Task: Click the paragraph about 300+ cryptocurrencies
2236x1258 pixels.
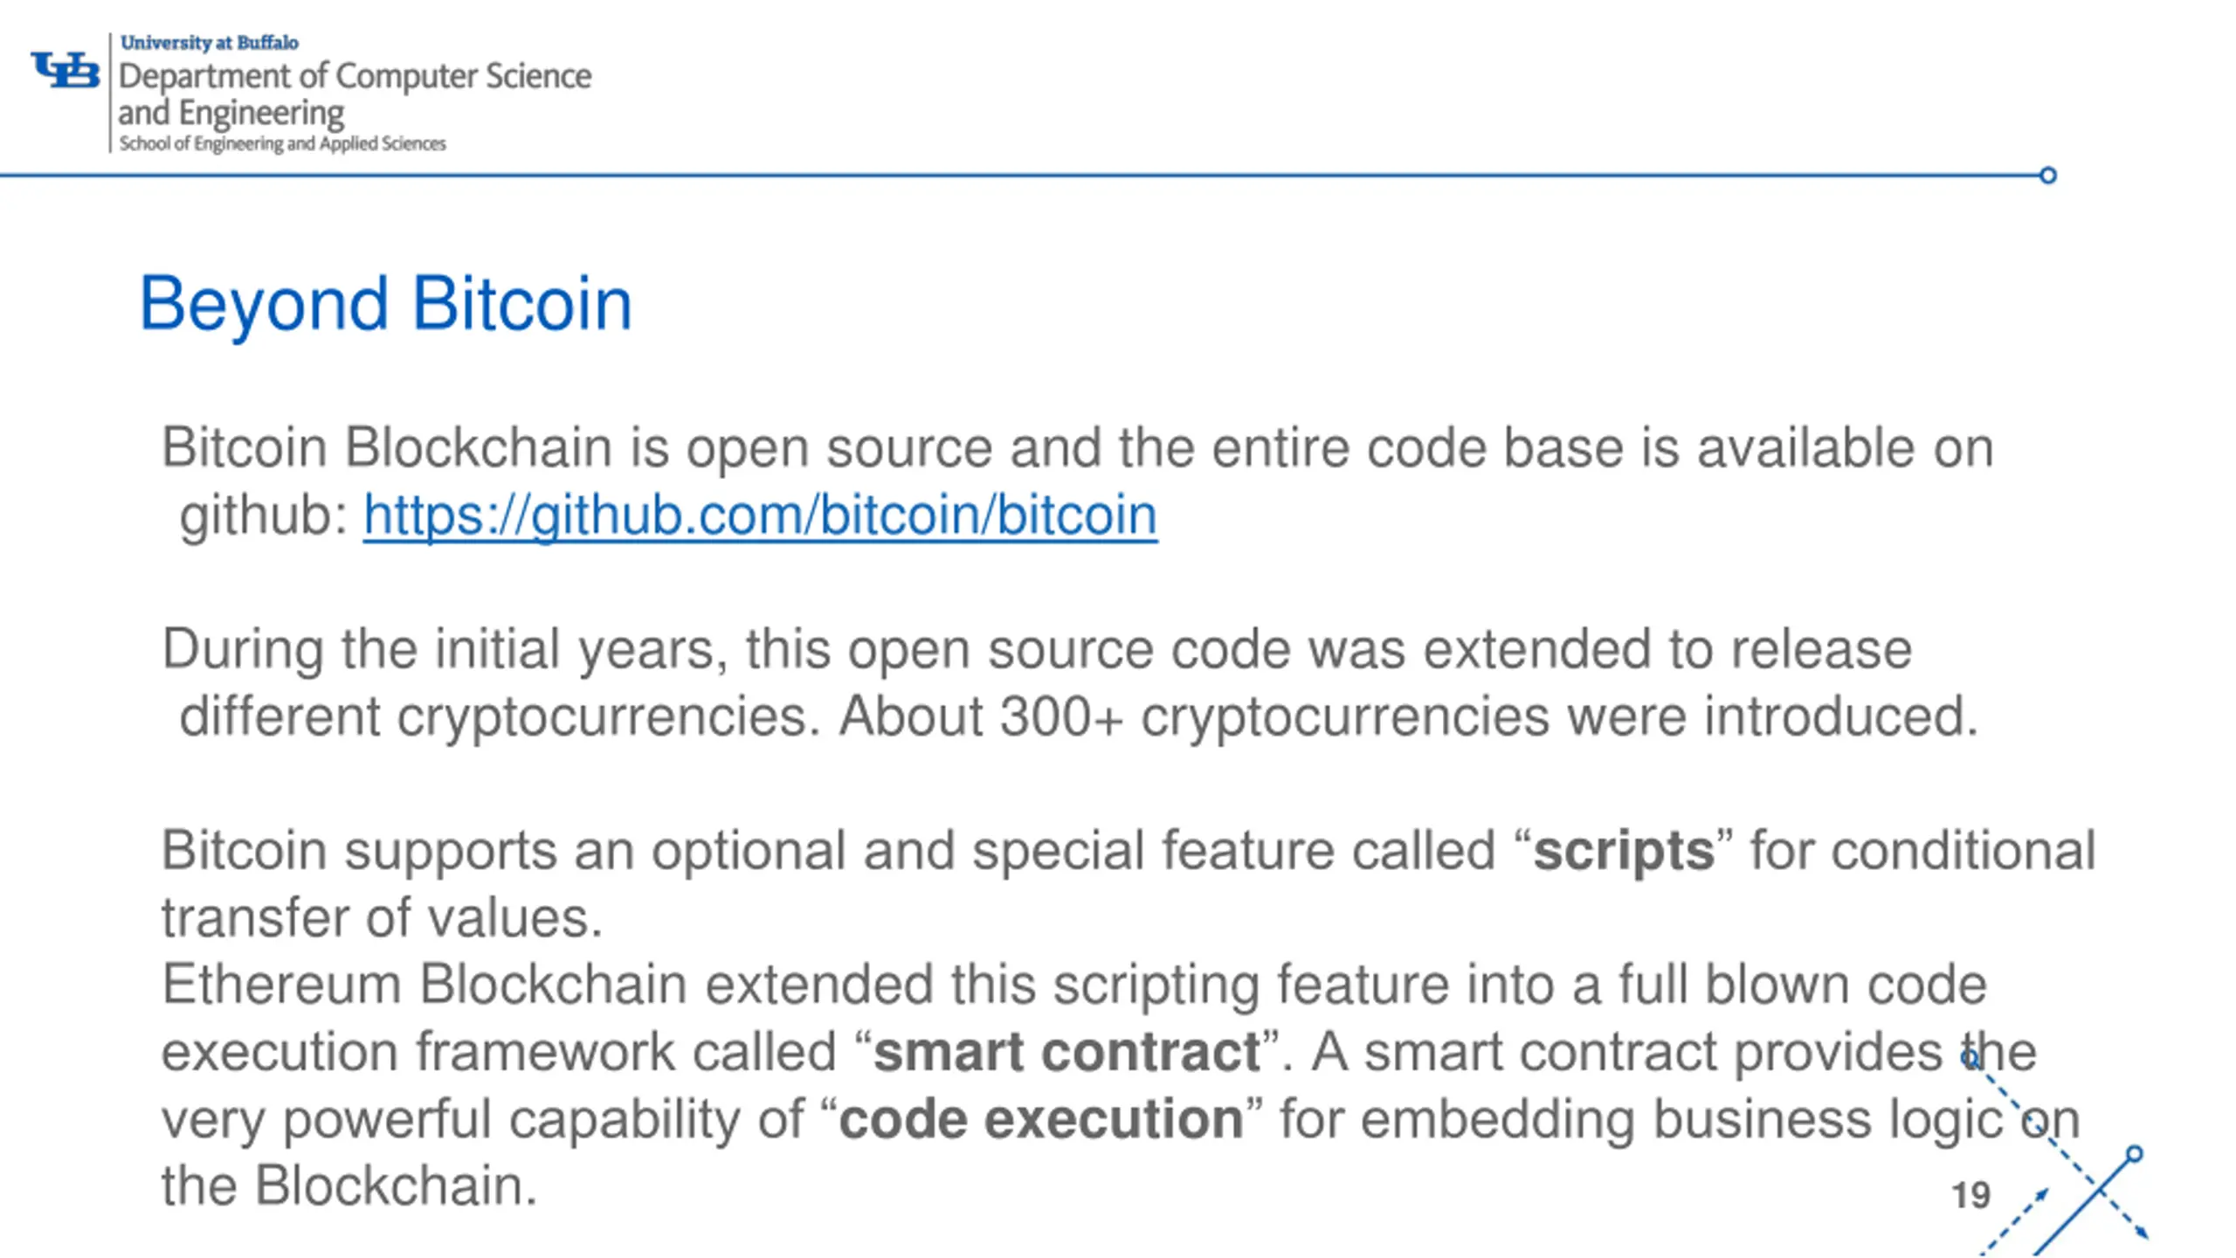Action: (x=1071, y=682)
